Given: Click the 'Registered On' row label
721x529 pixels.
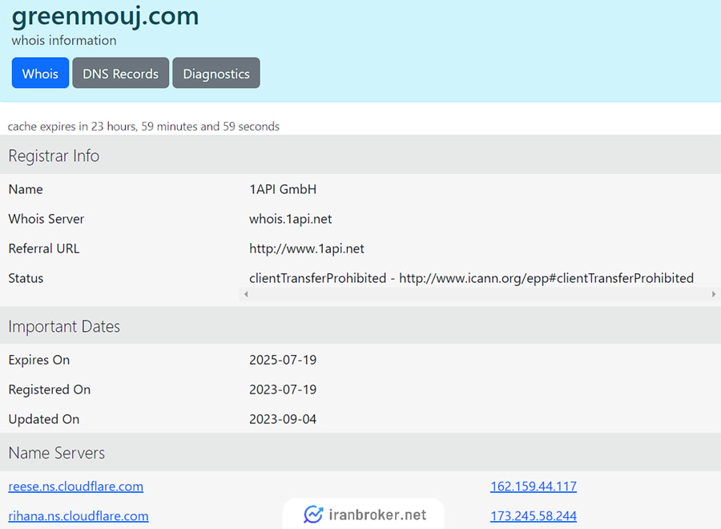Looking at the screenshot, I should click(x=49, y=390).
